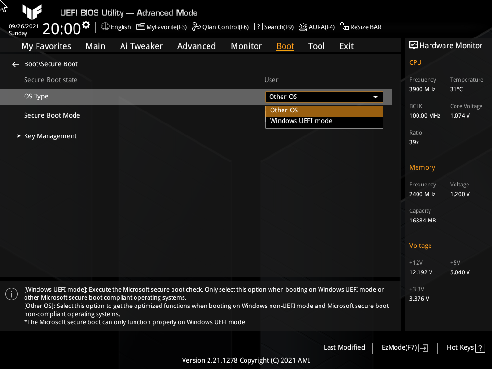Switch to the Advanced menu tab
Screen dimensions: 492x369
(197, 46)
